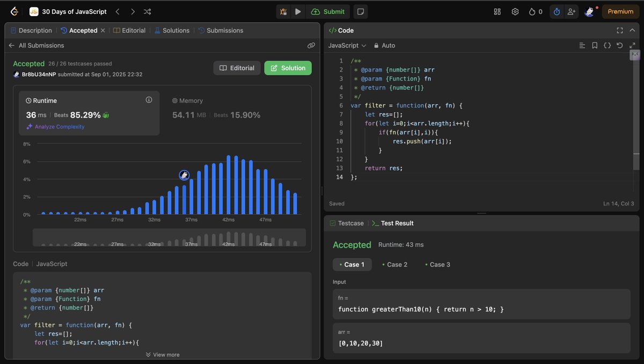This screenshot has width=644, height=364.
Task: Click the format code icon
Action: point(582,46)
